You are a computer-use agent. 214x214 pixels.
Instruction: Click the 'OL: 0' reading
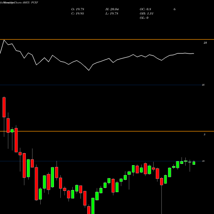click(x=144, y=18)
